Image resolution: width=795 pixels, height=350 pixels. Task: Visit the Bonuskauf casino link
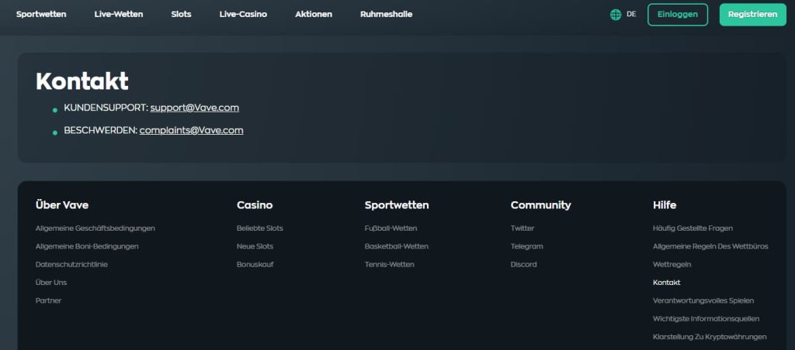pyautogui.click(x=255, y=264)
